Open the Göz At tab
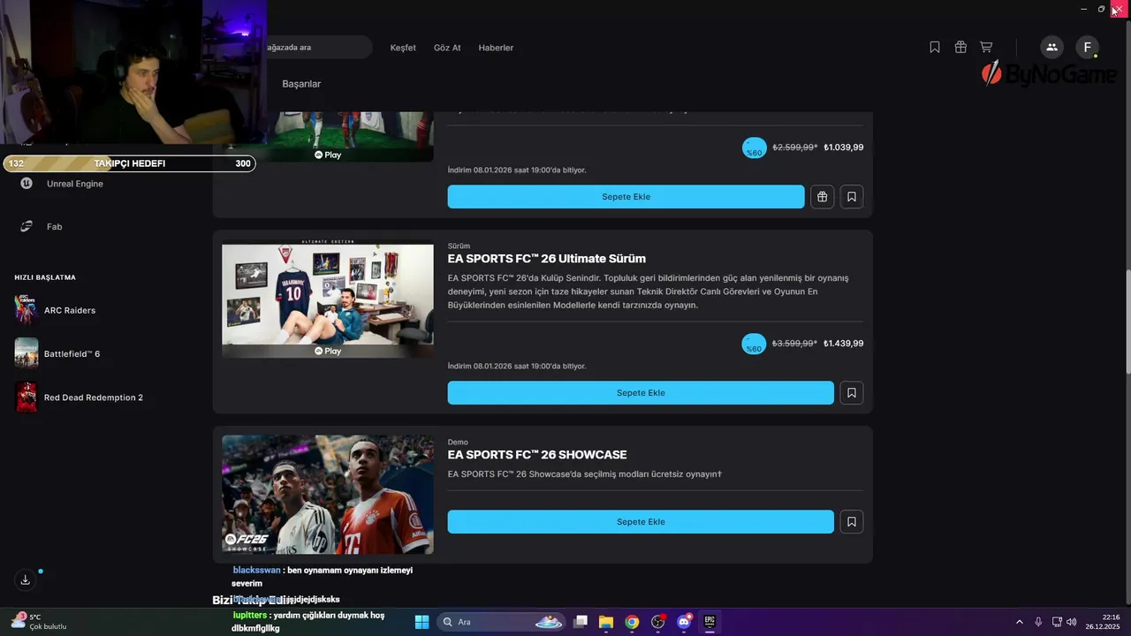 point(447,48)
